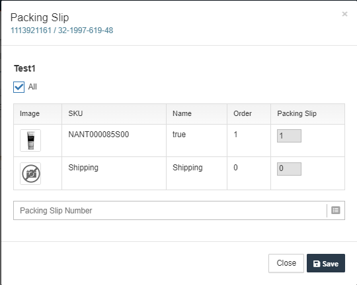Click the Save button
Viewport: 357px width, 285px height.
pyautogui.click(x=326, y=263)
